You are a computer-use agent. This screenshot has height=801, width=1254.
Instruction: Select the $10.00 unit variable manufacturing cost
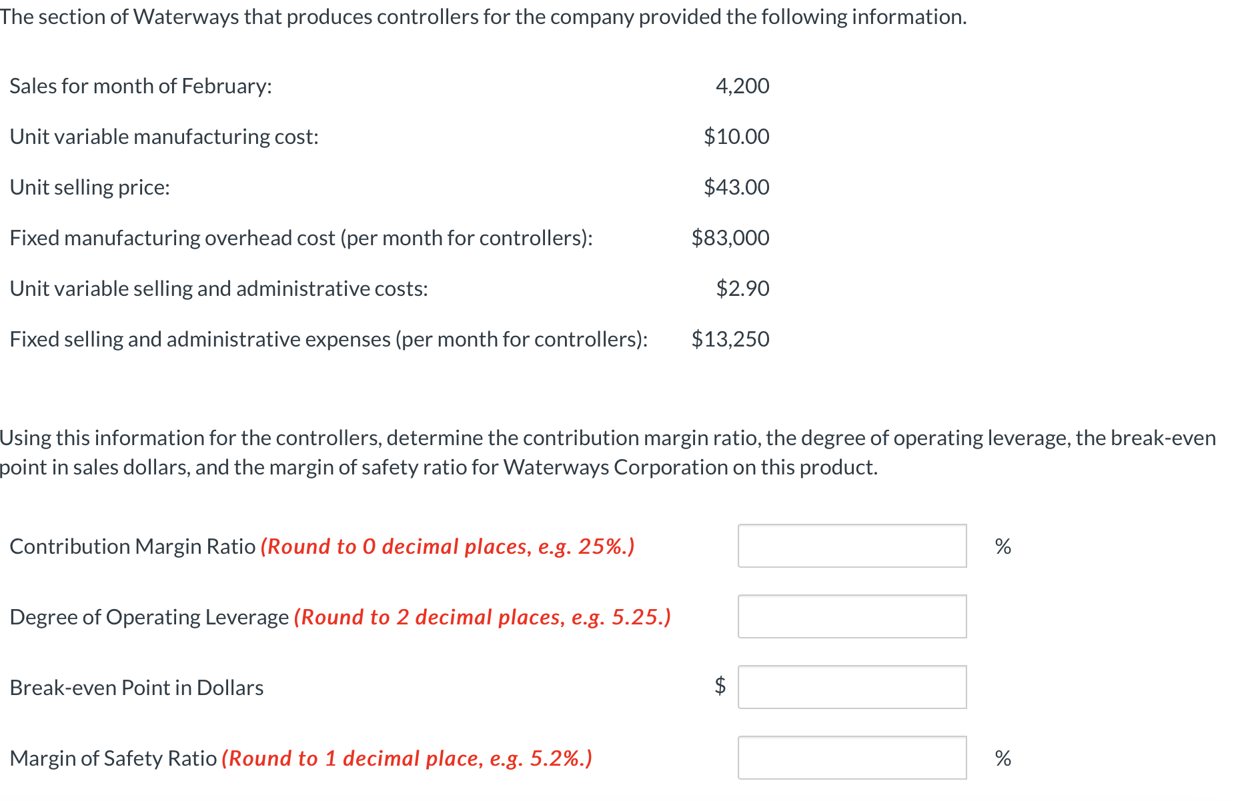[x=736, y=136]
